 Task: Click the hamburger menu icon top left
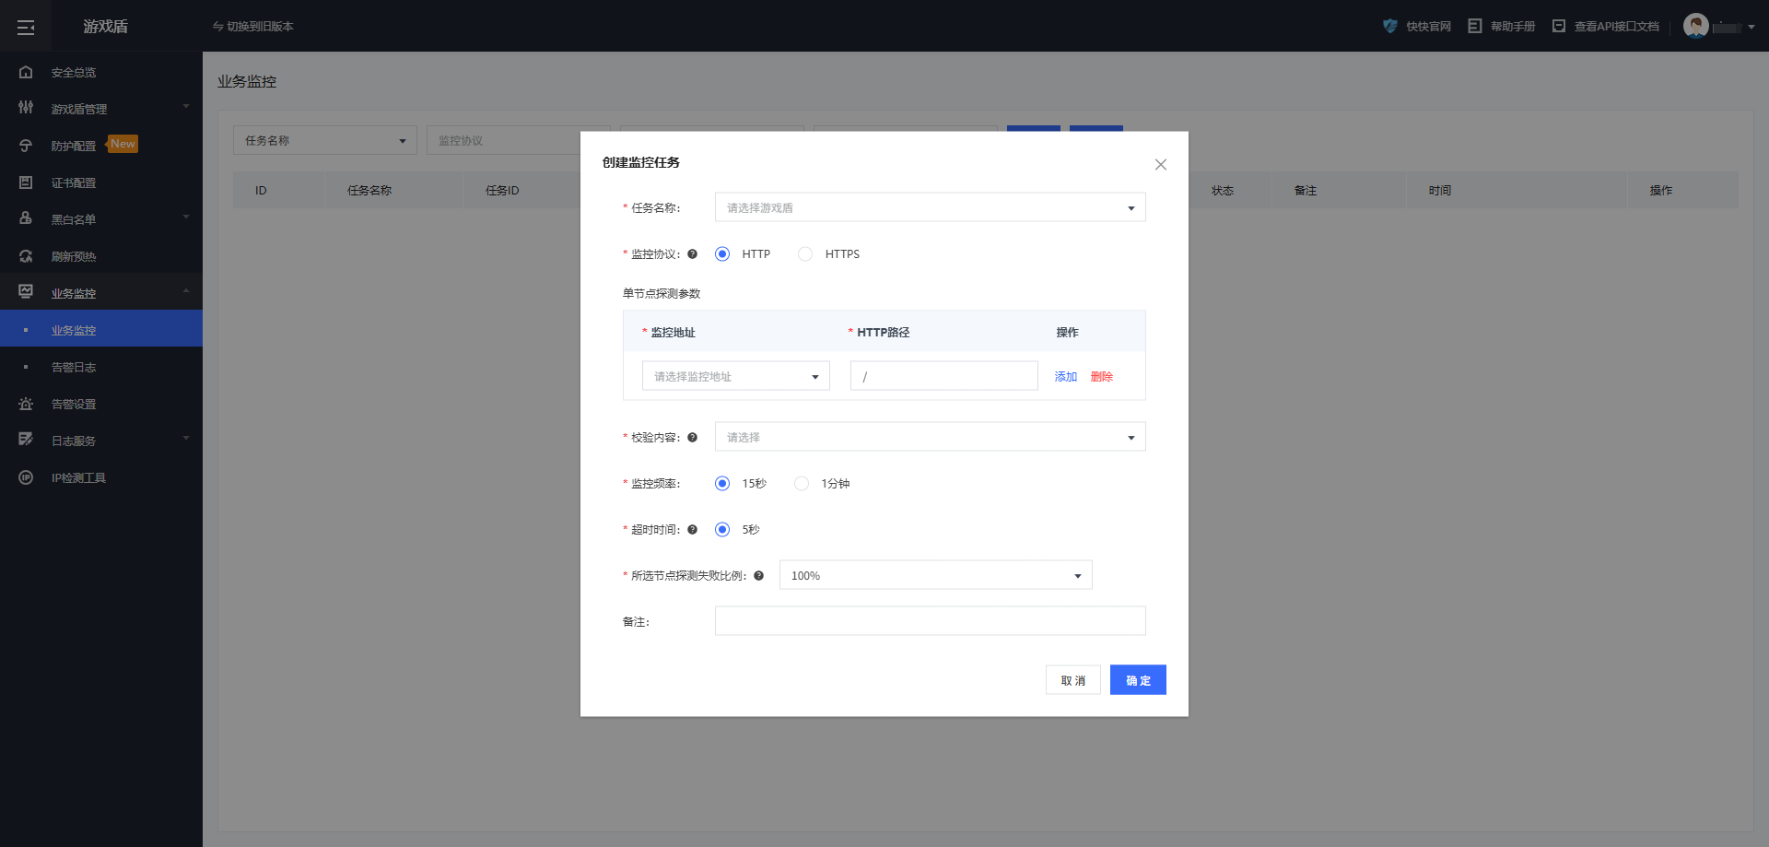(x=26, y=26)
